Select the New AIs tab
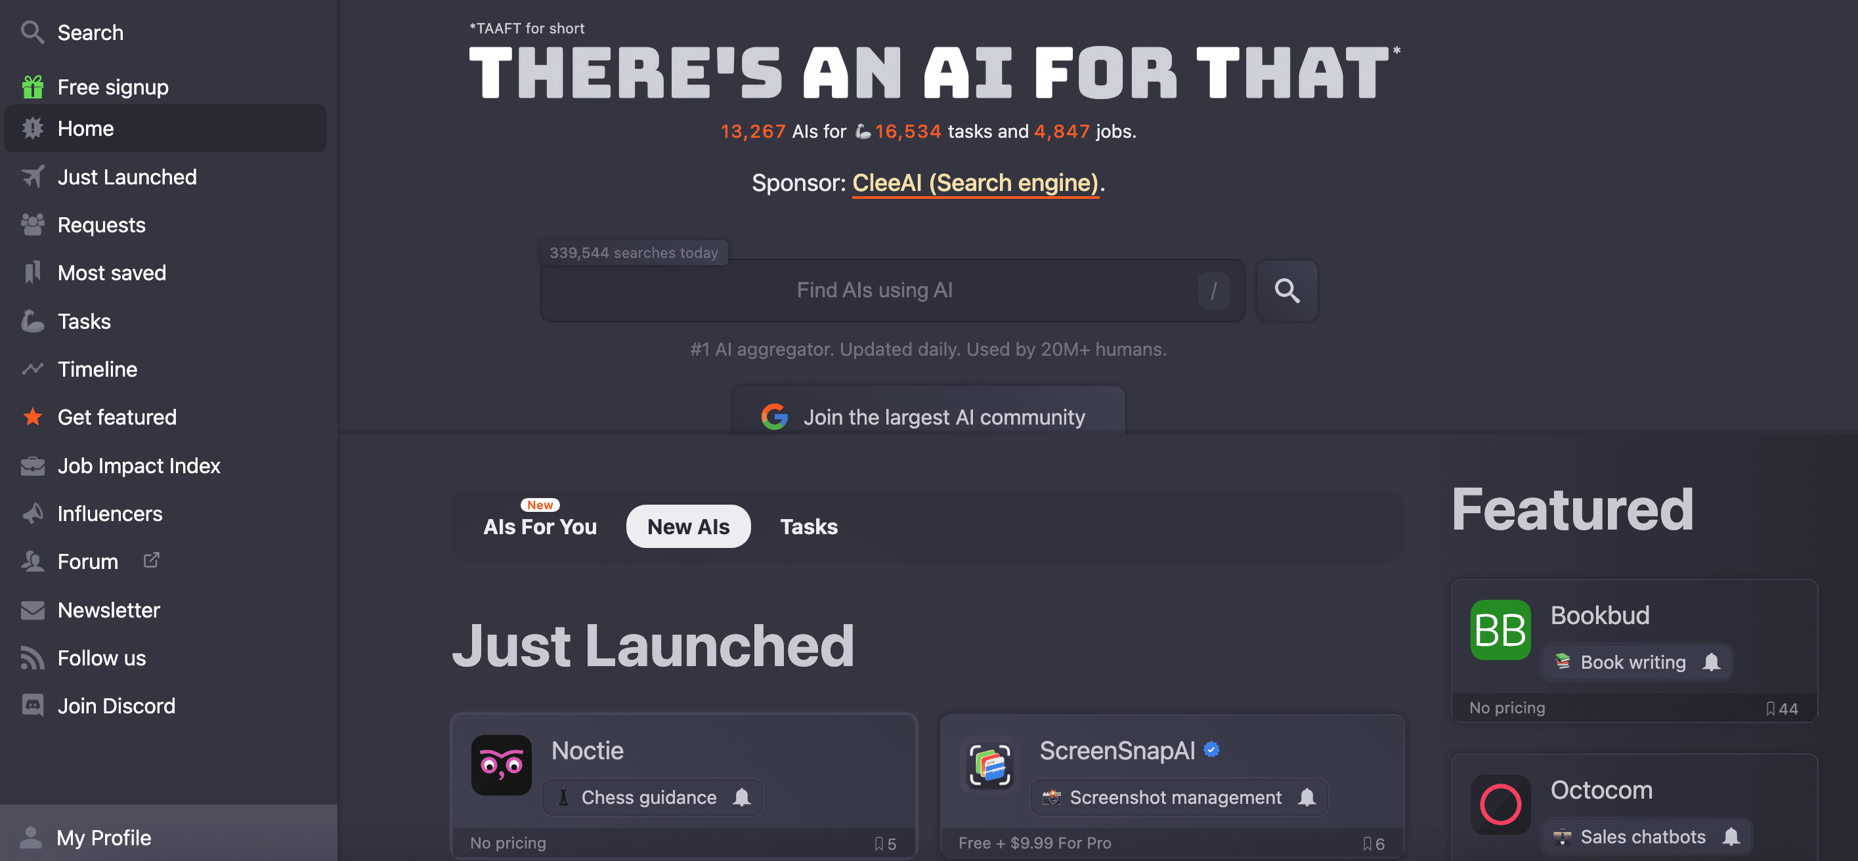The image size is (1858, 861). pyautogui.click(x=688, y=526)
